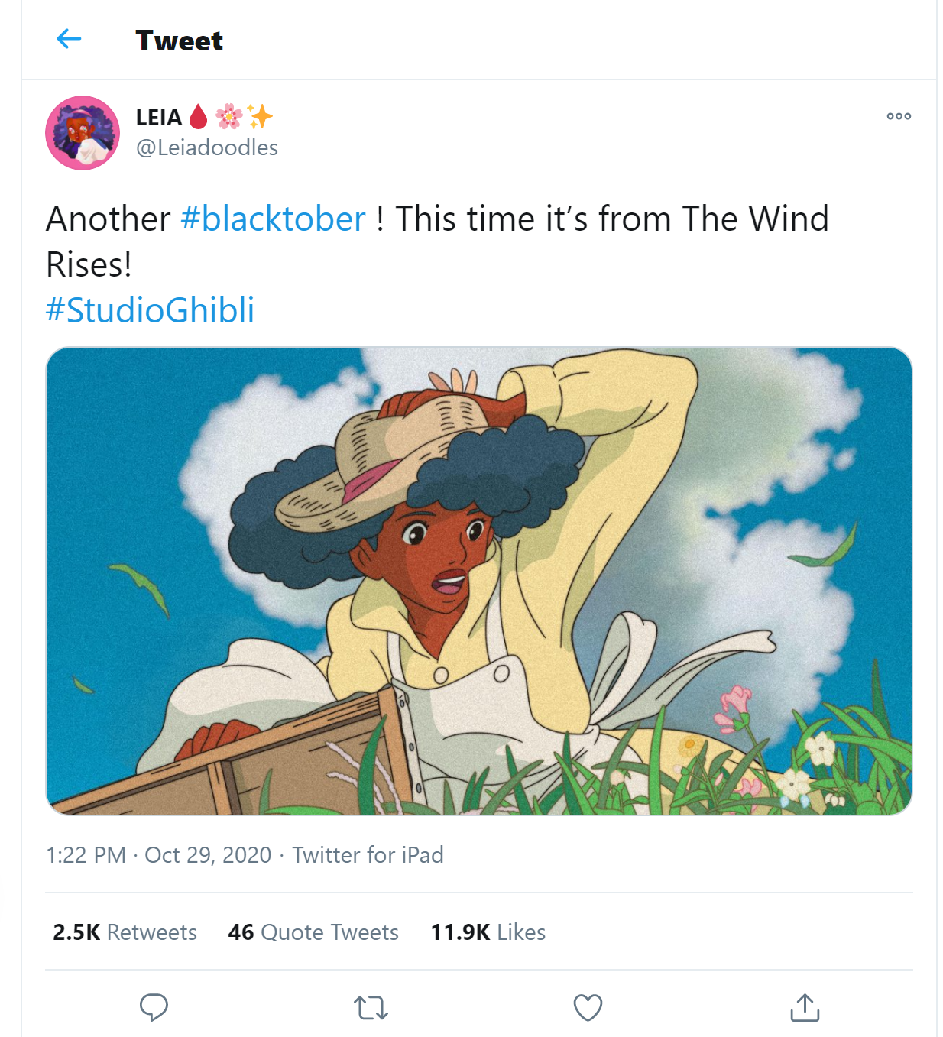943x1037 pixels.
Task: Open the three-dot more options menu
Action: click(899, 116)
